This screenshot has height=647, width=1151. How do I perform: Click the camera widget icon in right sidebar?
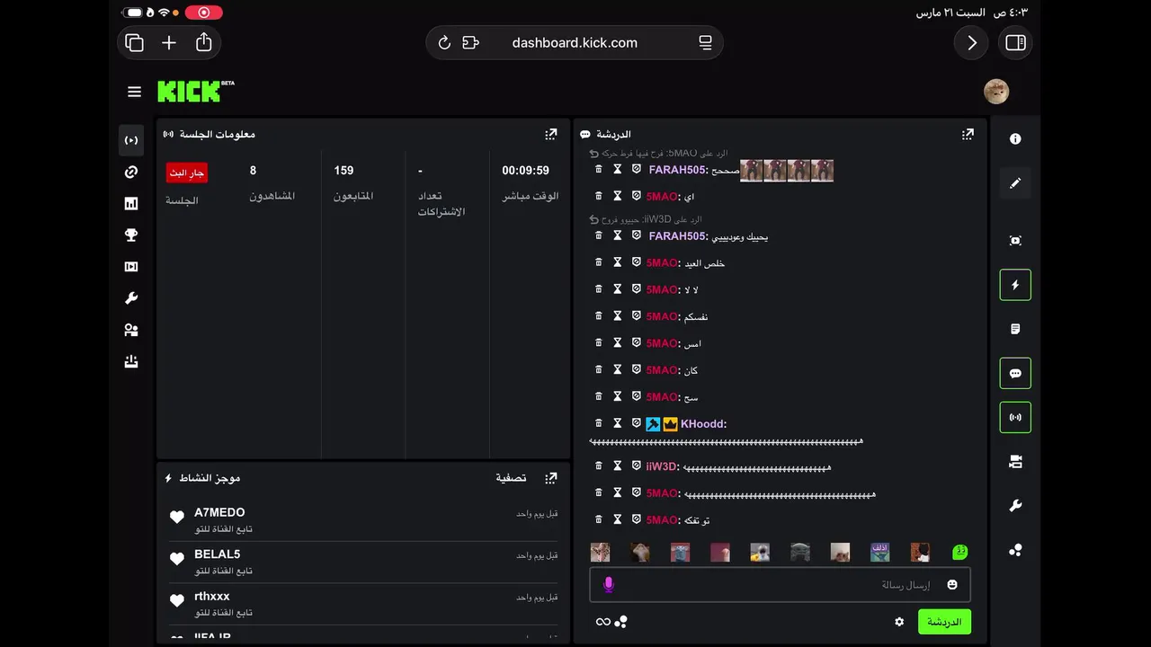[x=1015, y=462]
